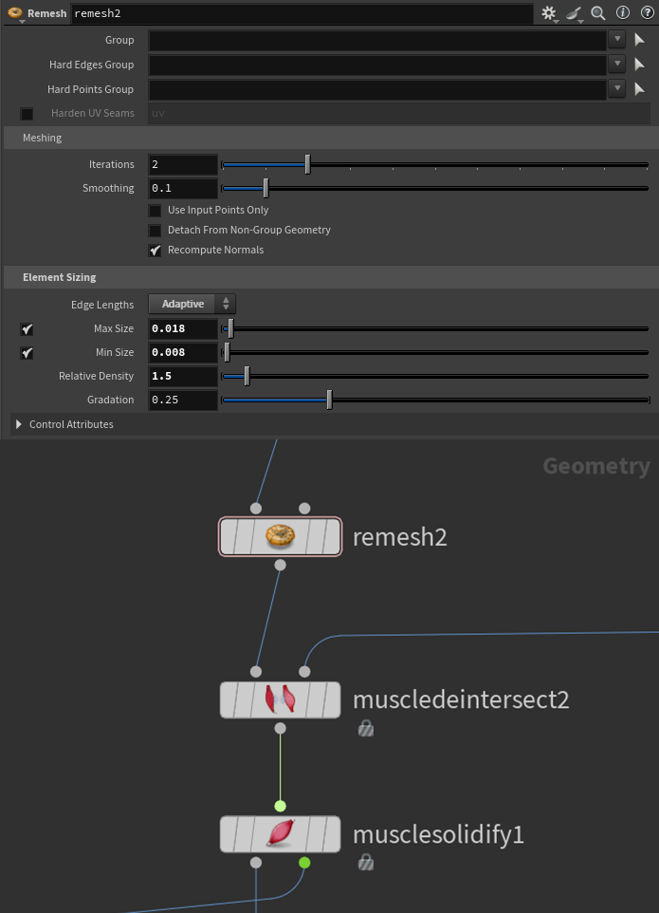Click the Group selection arrow icon
This screenshot has width=659, height=913.
639,40
